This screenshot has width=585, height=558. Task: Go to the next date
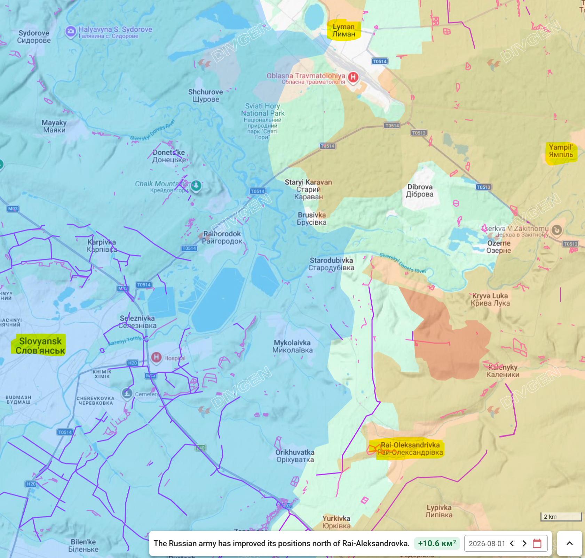point(524,543)
